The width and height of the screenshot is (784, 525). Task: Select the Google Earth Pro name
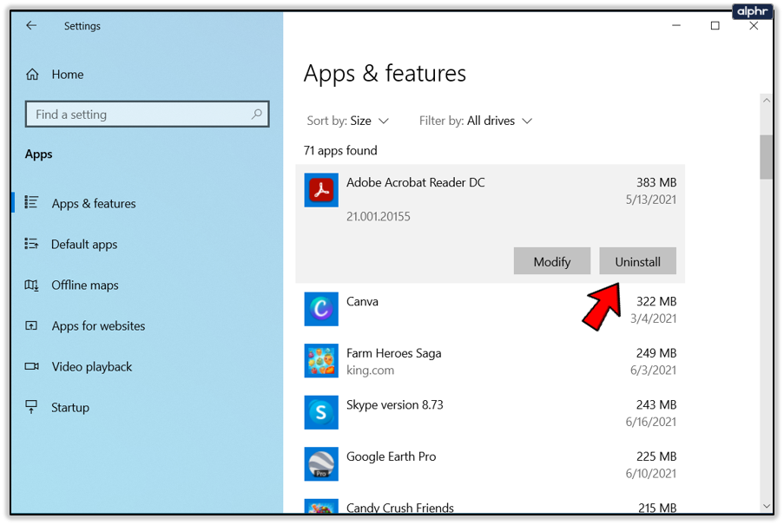point(392,456)
